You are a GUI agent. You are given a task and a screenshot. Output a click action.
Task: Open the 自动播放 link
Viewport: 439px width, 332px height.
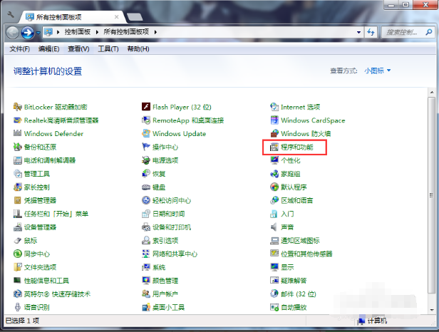(x=294, y=307)
